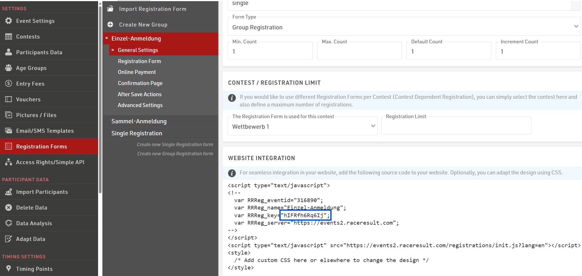Screen dimensions: 582x276
Task: Click the Vouchers ticket icon
Action: (9, 99)
